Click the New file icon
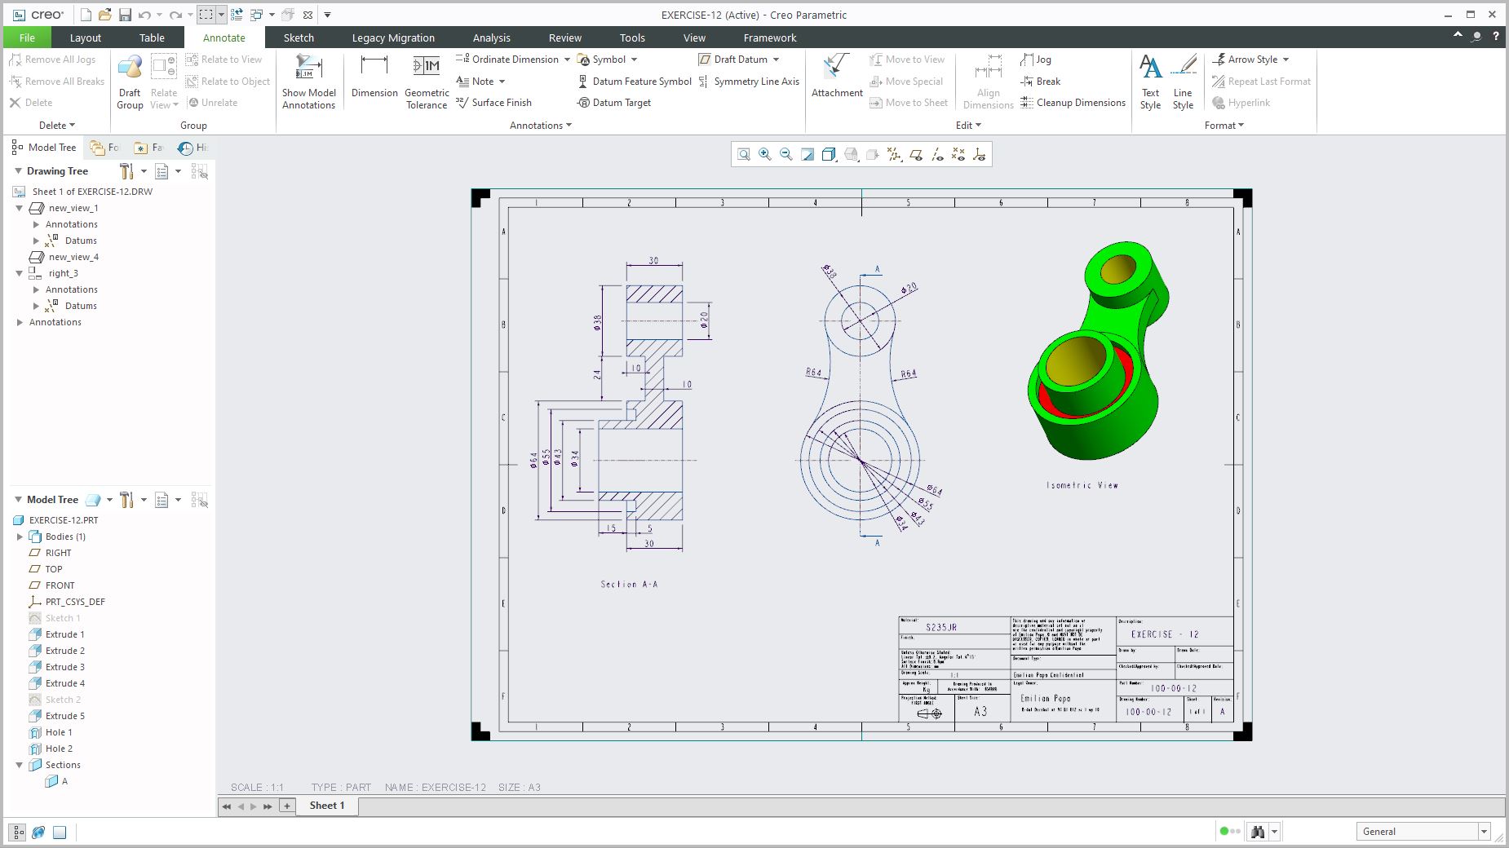The height and width of the screenshot is (848, 1509). pyautogui.click(x=86, y=15)
